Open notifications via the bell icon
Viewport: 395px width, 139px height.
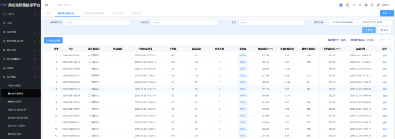pyautogui.click(x=360, y=5)
